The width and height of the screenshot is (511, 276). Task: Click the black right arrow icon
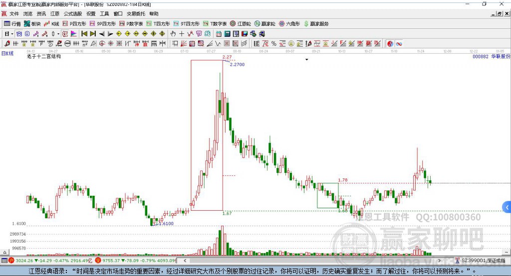coord(110,34)
